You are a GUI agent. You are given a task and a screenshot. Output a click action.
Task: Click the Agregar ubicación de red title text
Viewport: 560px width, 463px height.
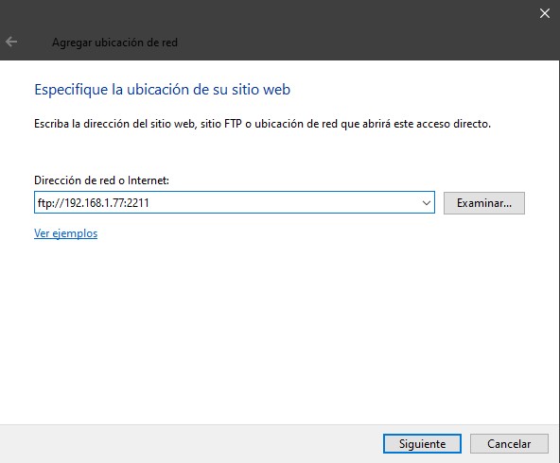115,43
